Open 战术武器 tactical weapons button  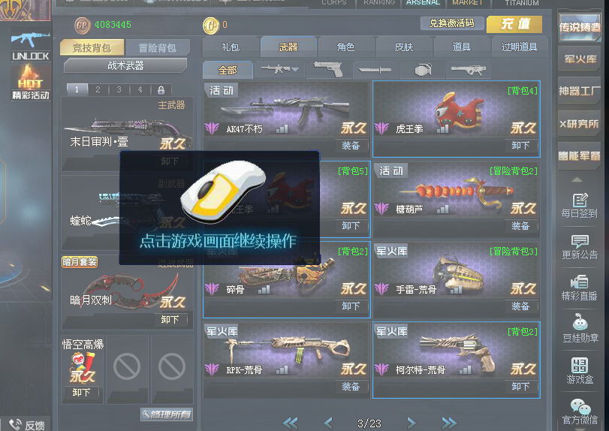tap(125, 65)
